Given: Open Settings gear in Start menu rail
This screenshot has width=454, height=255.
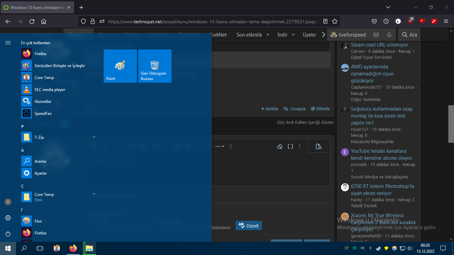Looking at the screenshot, I should coord(8,218).
